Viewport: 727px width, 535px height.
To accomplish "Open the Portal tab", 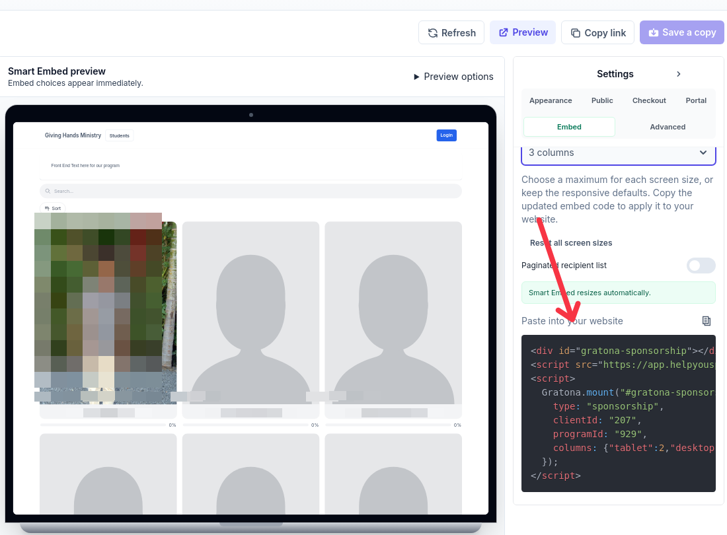I will click(696, 100).
